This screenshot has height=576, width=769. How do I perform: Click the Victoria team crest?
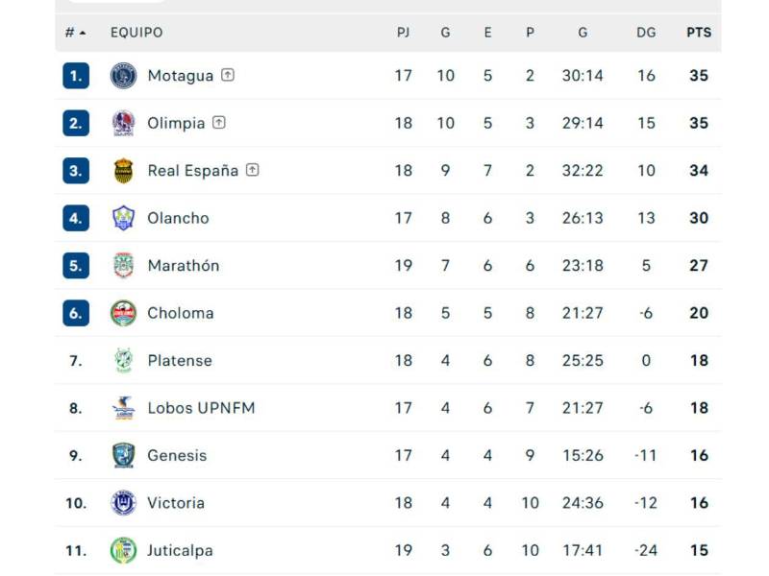(124, 502)
